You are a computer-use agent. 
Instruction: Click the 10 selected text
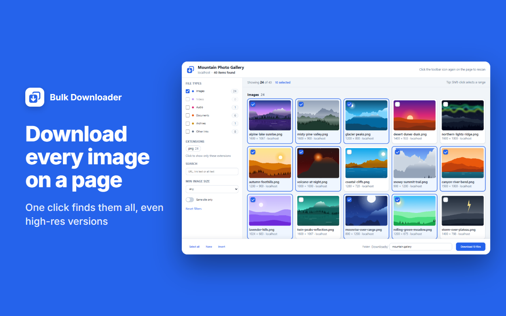click(283, 83)
